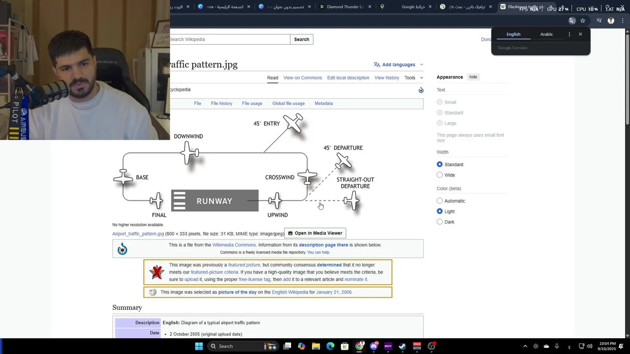Open File Explorer from the taskbar
Image resolution: width=630 pixels, height=354 pixels.
pyautogui.click(x=316, y=346)
